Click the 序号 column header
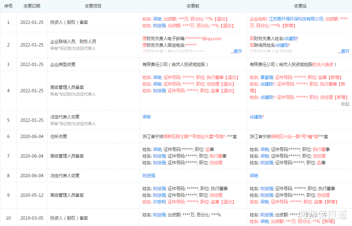 pos(8,6)
